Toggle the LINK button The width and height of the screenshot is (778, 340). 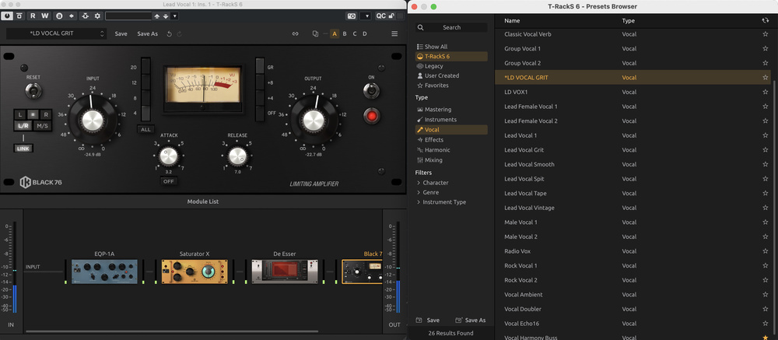pos(23,149)
